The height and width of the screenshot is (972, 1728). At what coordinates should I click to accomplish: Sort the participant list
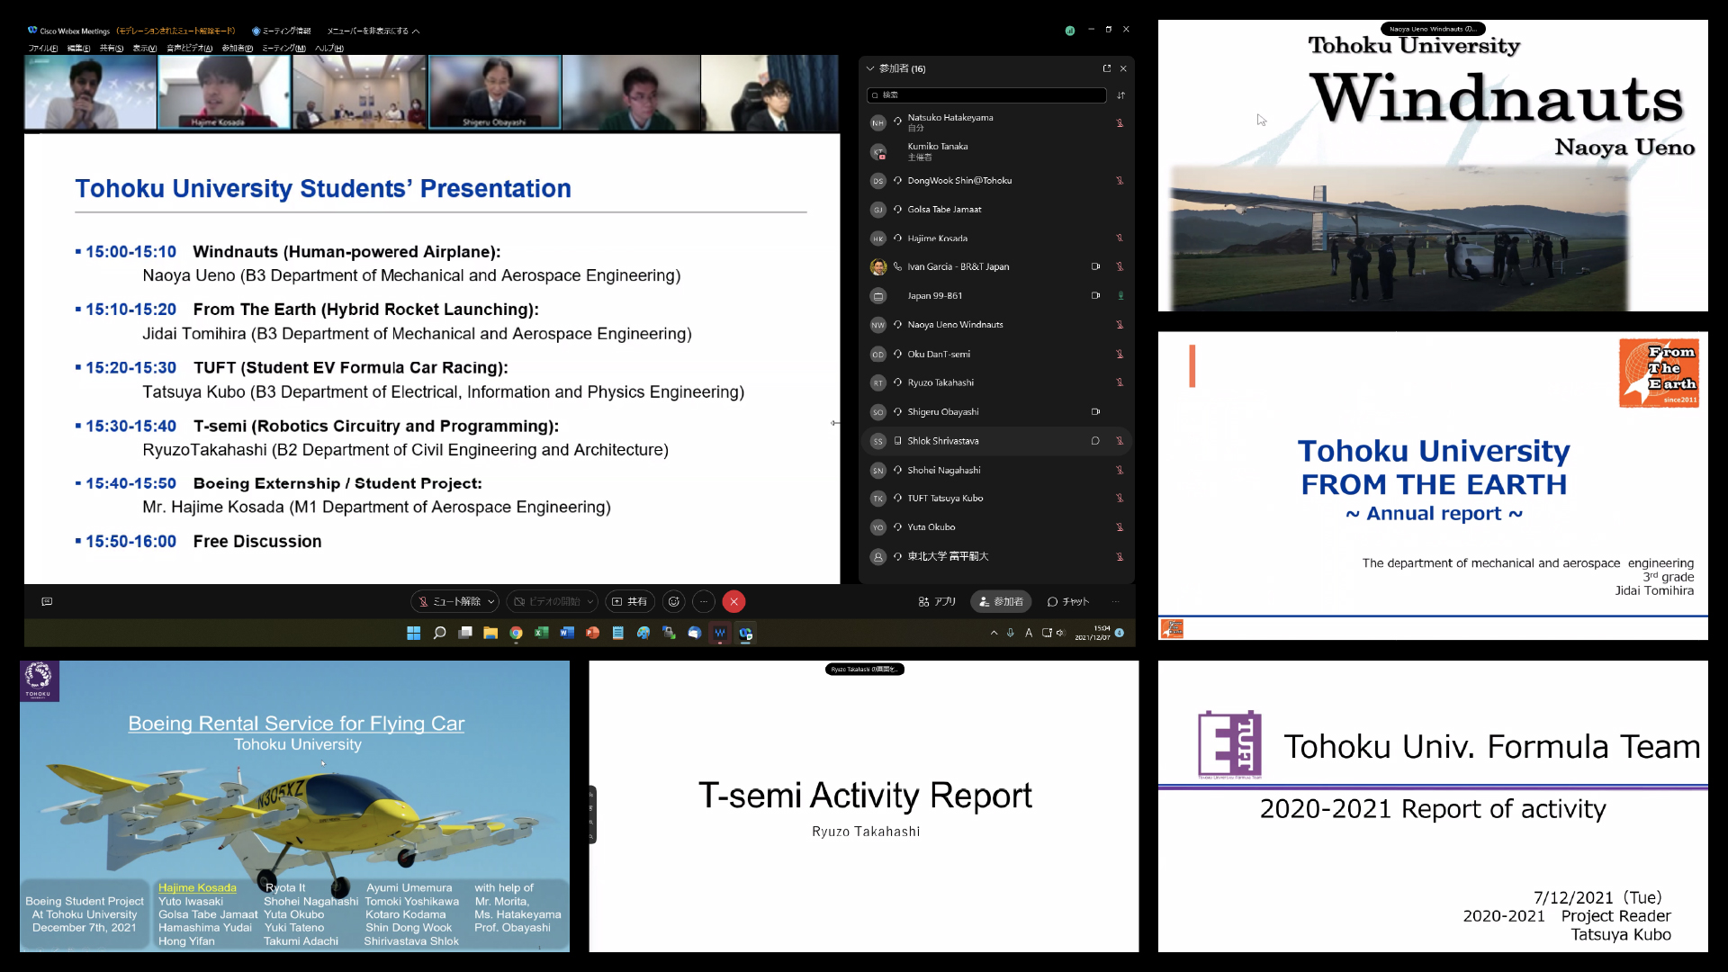pos(1120,94)
